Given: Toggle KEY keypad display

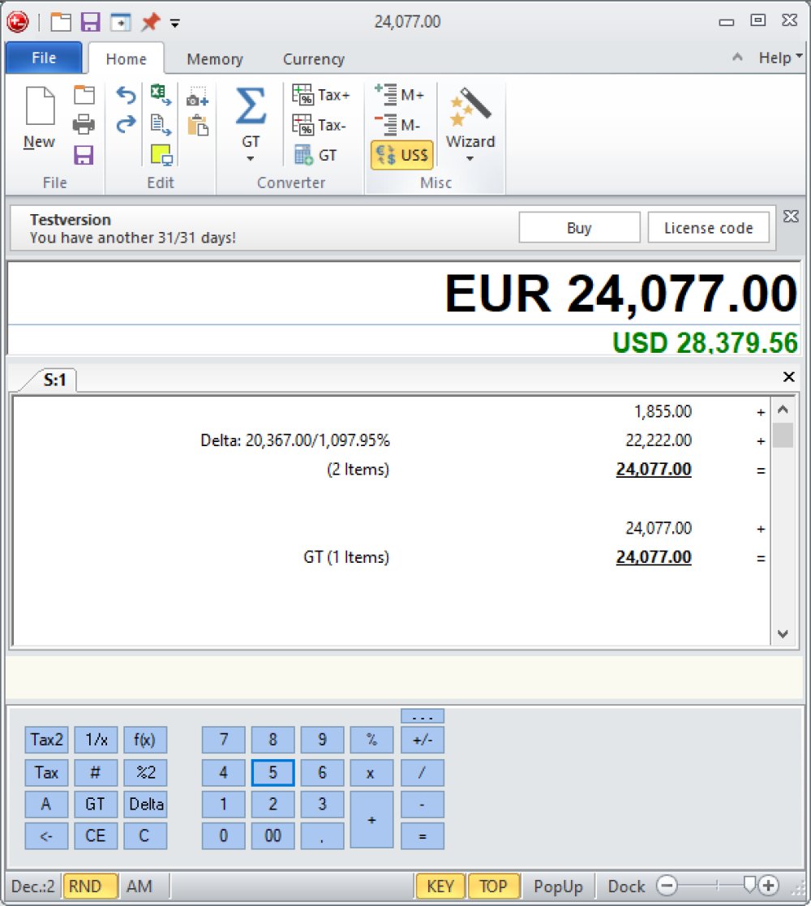Looking at the screenshot, I should (440, 886).
